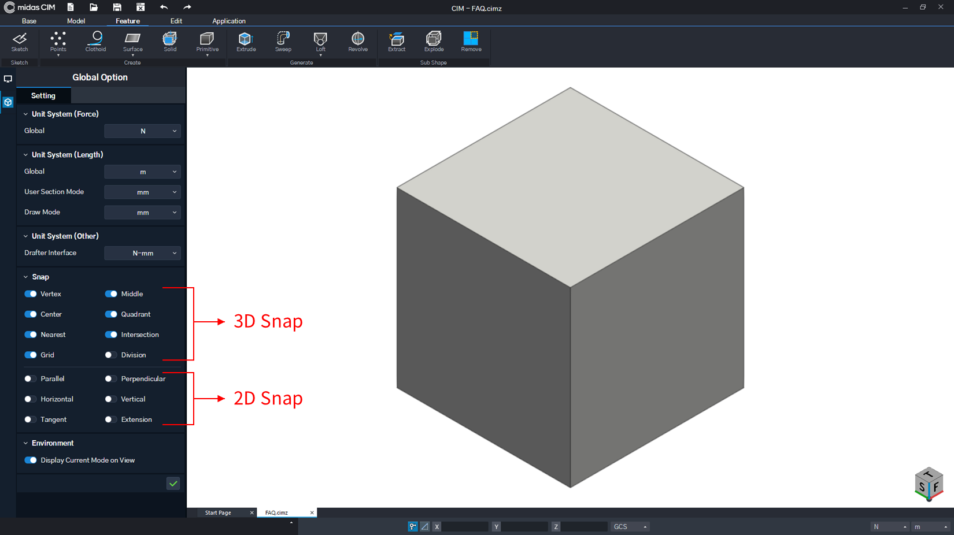Viewport: 954px width, 535px height.
Task: Apply settings with green checkmark button
Action: pyautogui.click(x=172, y=483)
